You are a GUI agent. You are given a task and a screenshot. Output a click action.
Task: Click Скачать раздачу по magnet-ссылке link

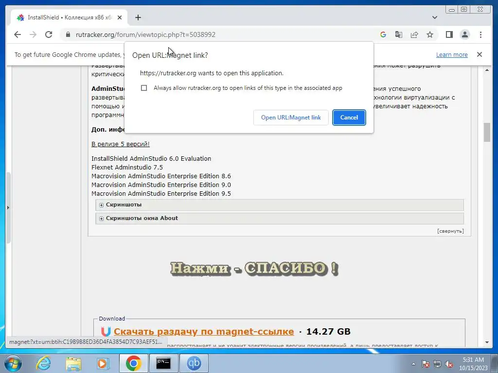click(x=204, y=331)
